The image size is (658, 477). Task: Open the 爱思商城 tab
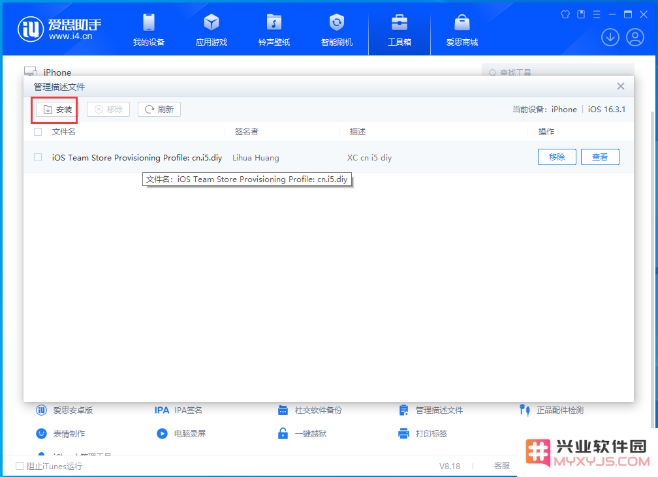462,29
